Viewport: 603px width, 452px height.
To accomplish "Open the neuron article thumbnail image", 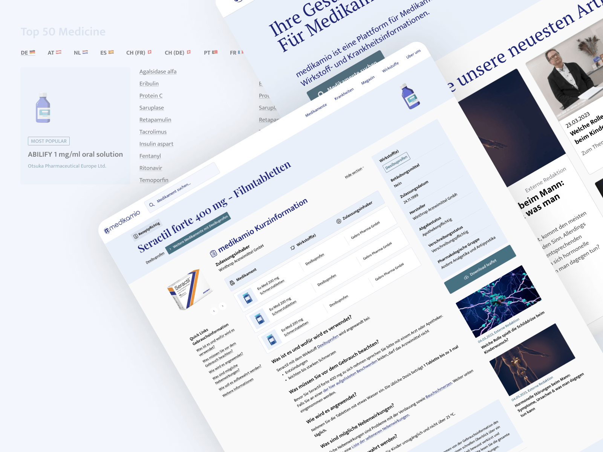I will [499, 301].
